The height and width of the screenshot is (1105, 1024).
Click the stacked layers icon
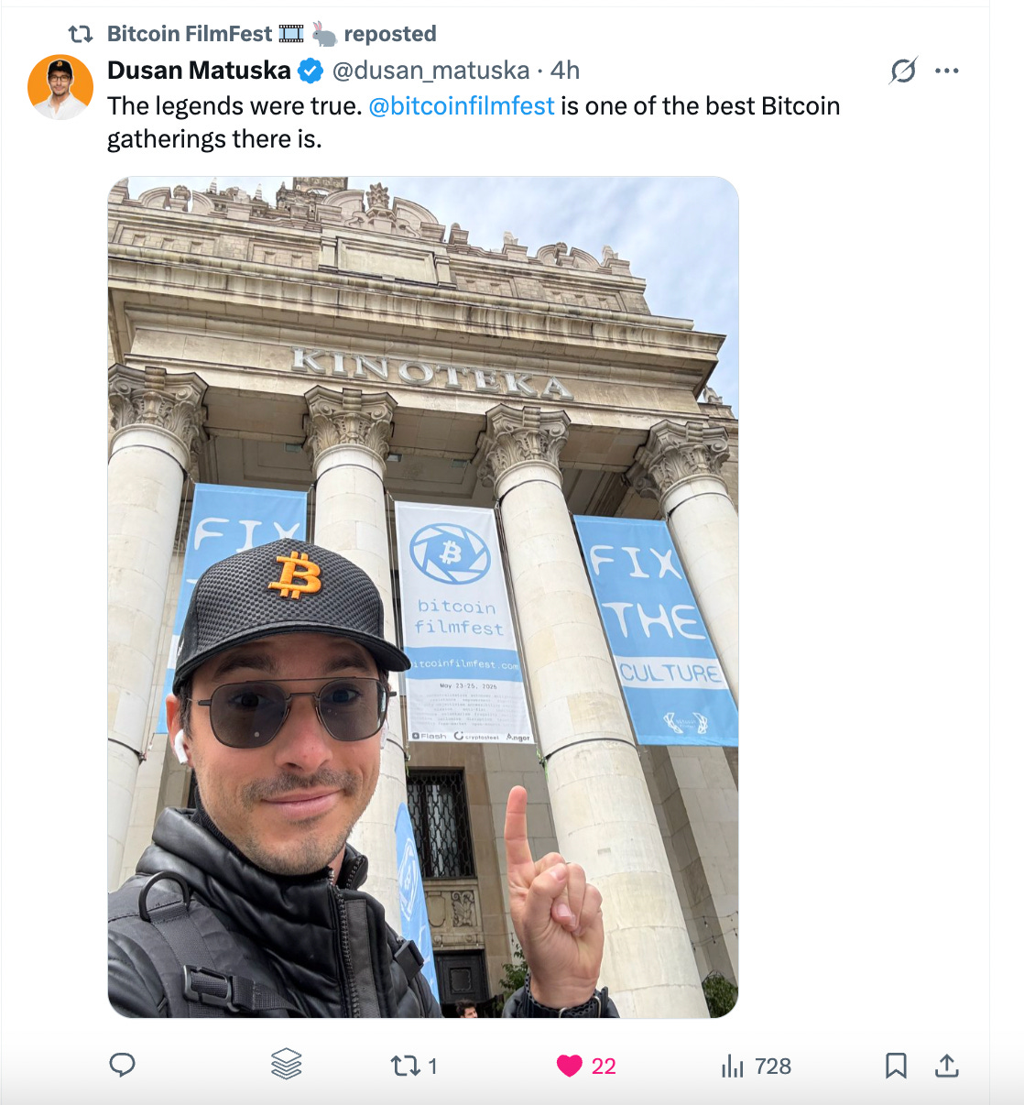pos(287,1064)
